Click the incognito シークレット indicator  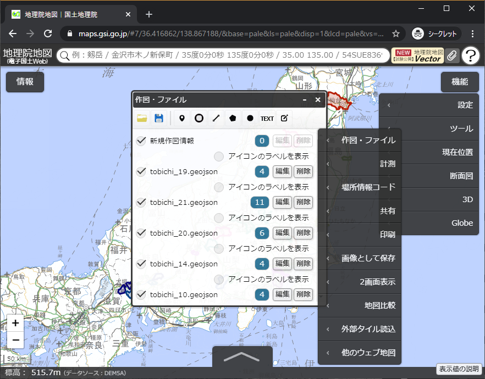(436, 34)
